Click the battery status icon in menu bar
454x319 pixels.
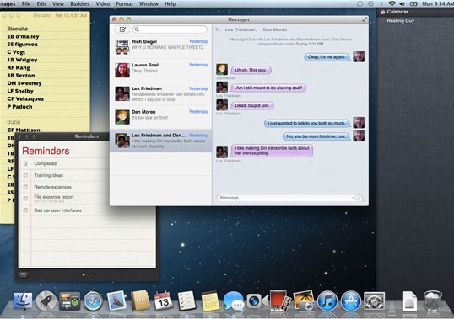413,3
